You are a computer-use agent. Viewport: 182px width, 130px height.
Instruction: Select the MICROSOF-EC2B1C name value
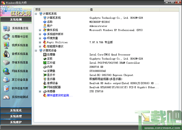tap(100, 22)
